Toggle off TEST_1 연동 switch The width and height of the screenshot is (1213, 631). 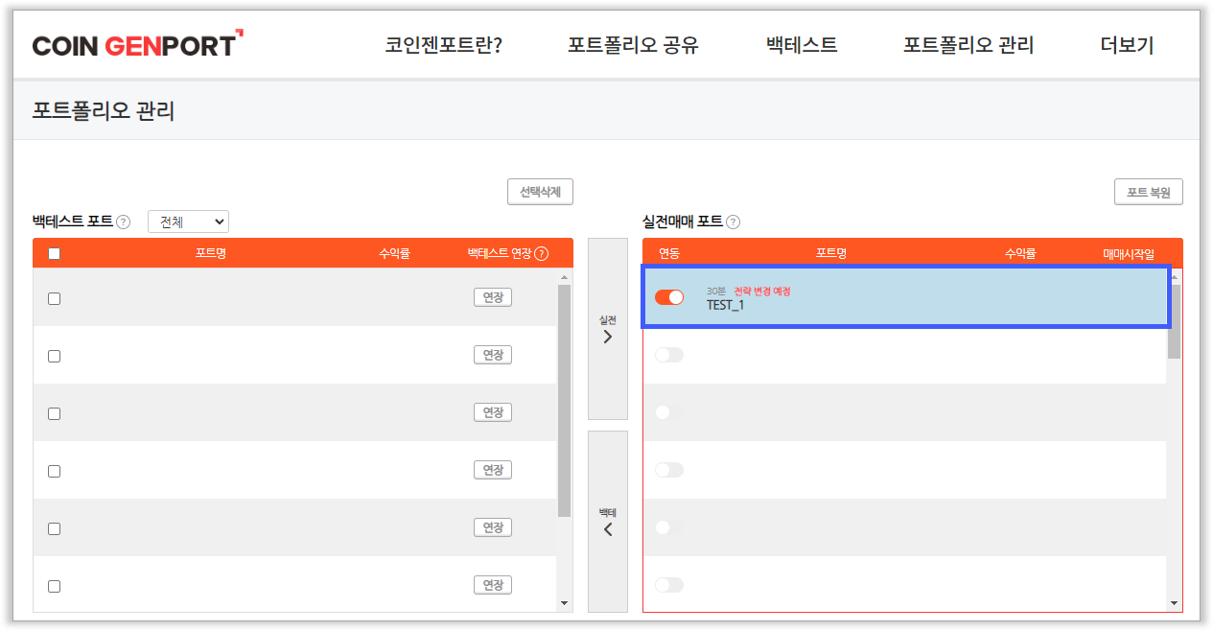(x=669, y=297)
